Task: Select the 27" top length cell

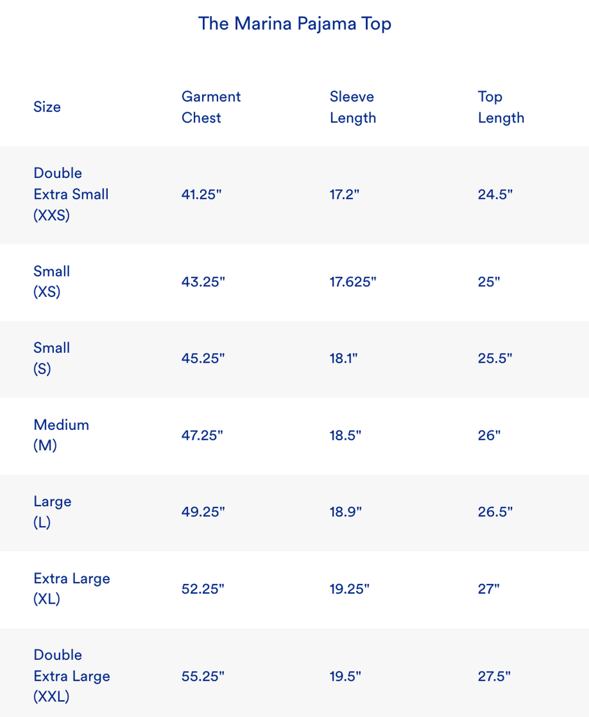Action: (x=489, y=589)
